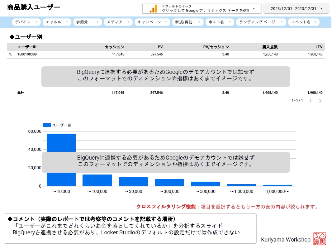Click the Google Analytics bar chart icon
Screen dimensions: 332x249
click(x=154, y=9)
